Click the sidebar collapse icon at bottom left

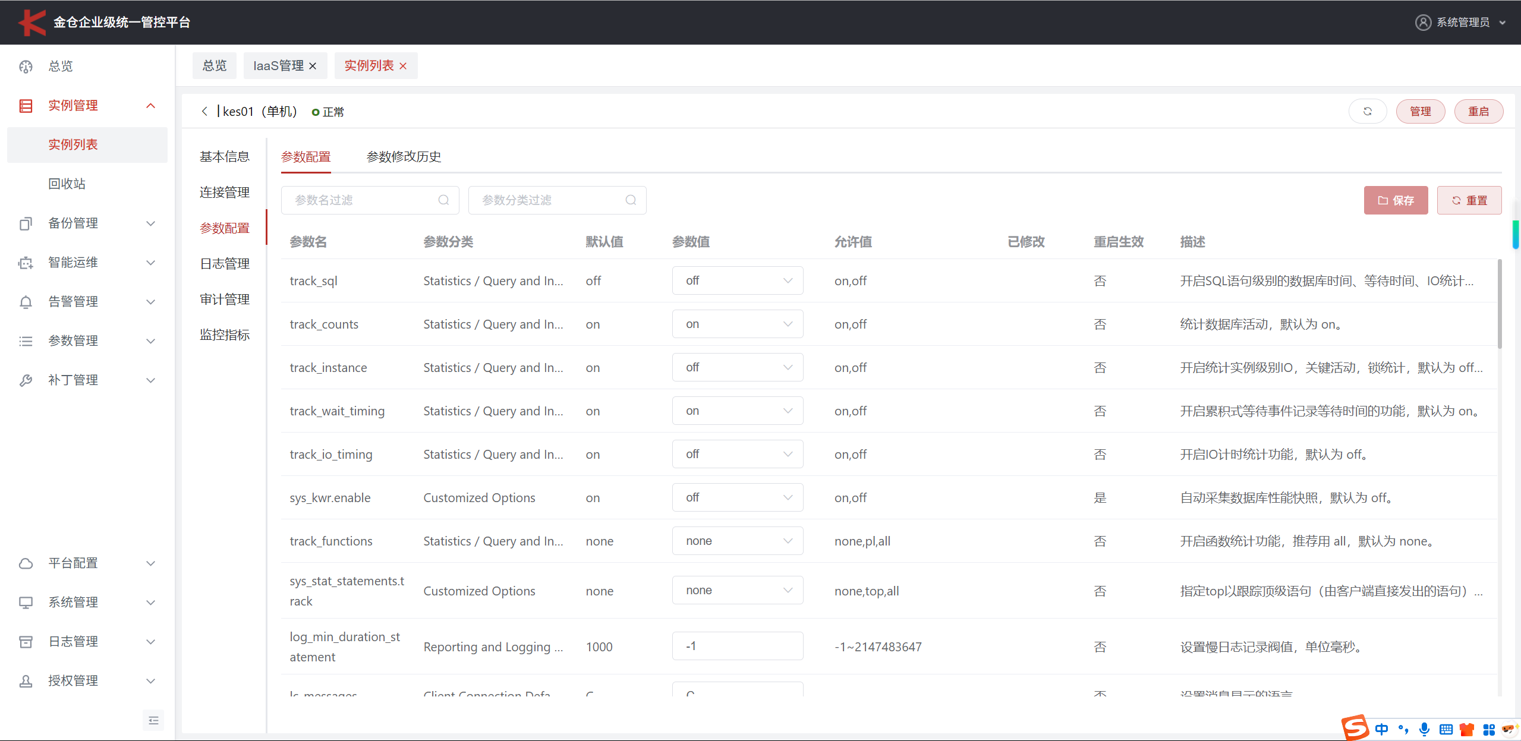pos(153,720)
